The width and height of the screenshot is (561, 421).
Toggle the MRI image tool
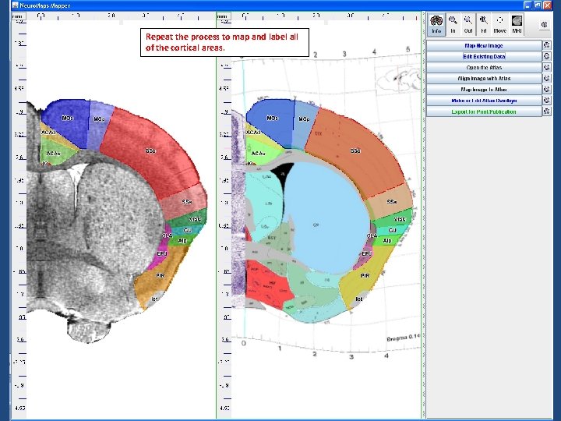(517, 24)
